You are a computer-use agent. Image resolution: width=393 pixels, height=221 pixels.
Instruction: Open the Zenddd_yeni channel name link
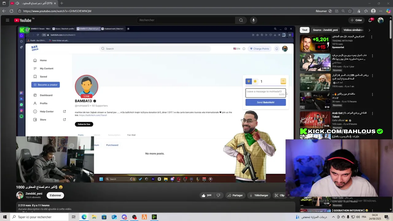point(34,194)
